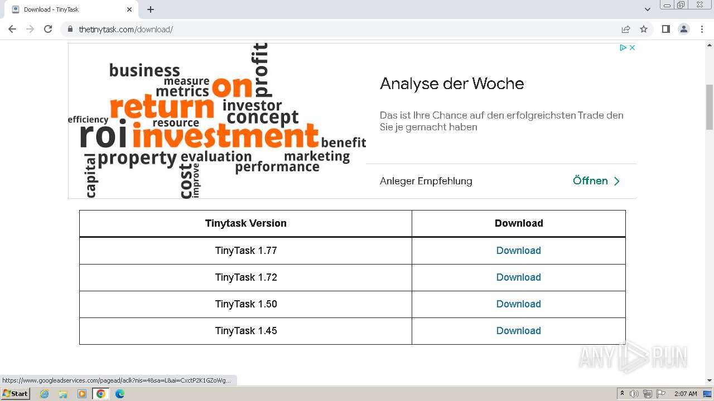Select the TinyTask 1.45 version cell

pos(246,331)
